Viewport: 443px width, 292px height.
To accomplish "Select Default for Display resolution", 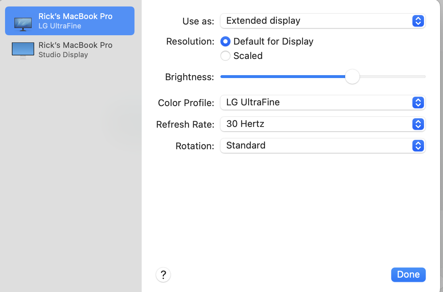I will click(225, 42).
